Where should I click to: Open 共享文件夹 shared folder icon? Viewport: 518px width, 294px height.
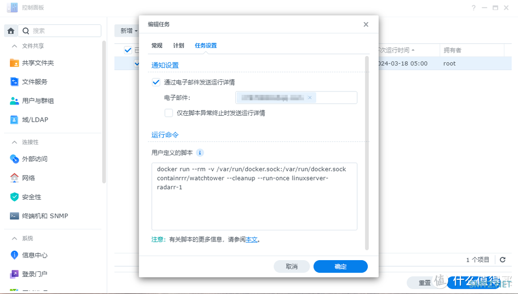(x=14, y=63)
